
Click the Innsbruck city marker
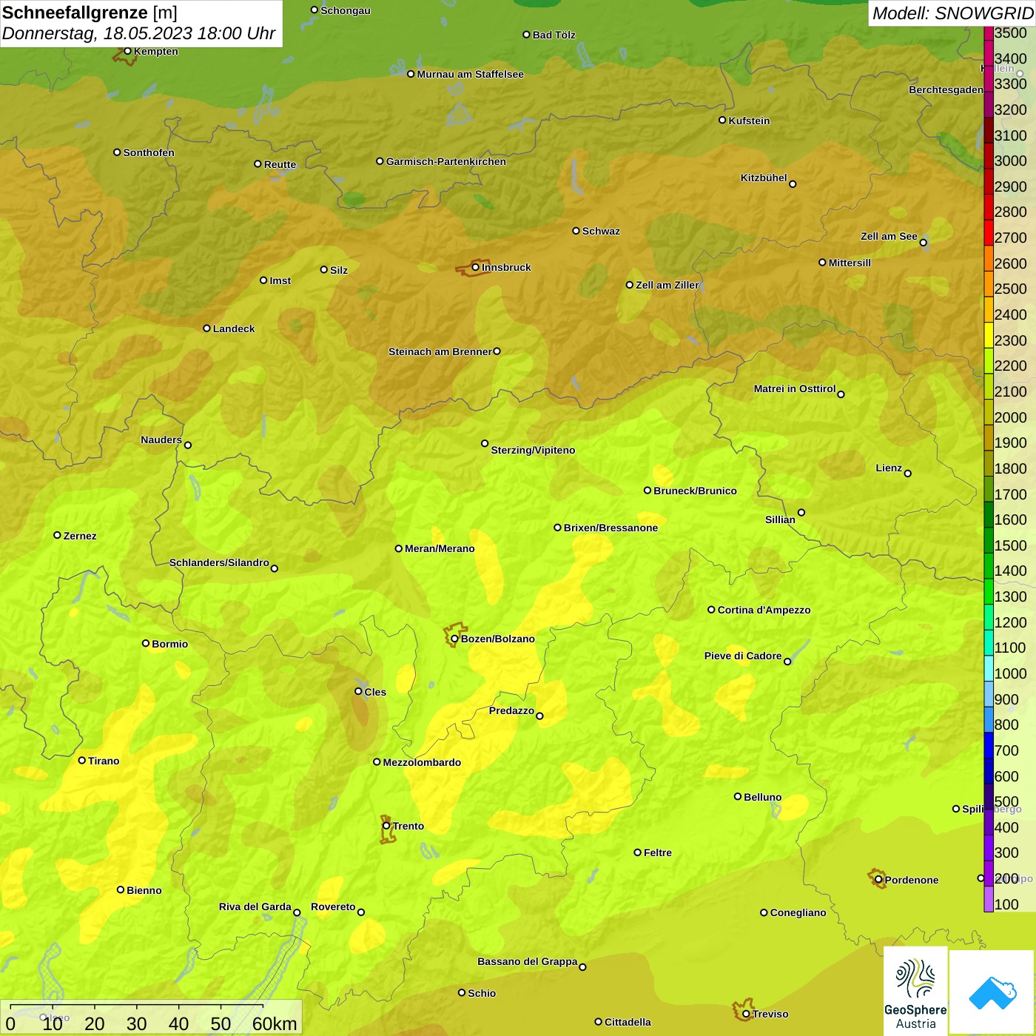click(x=476, y=267)
